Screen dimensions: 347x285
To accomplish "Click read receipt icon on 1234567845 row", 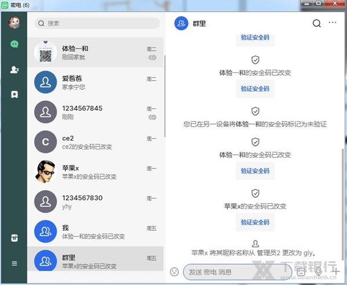I will coord(153,117).
